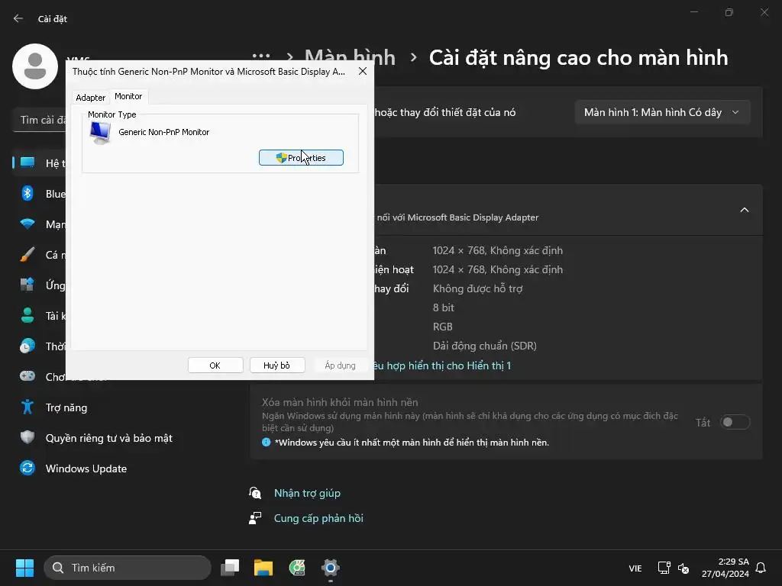The image size is (782, 586).
Task: Click the get help icon
Action: (x=255, y=493)
